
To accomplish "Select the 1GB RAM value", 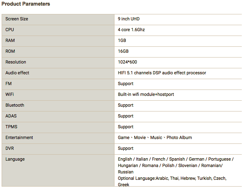I will pos(122,41).
